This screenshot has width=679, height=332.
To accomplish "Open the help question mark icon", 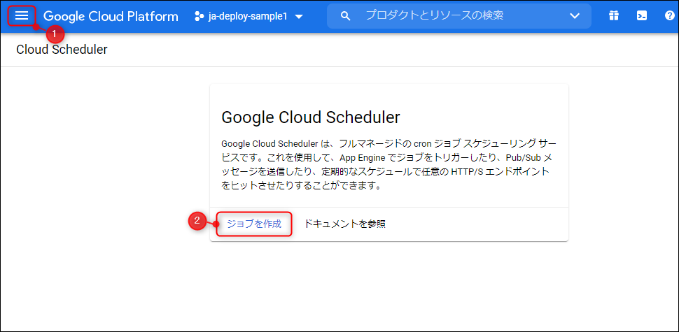I will pos(669,15).
